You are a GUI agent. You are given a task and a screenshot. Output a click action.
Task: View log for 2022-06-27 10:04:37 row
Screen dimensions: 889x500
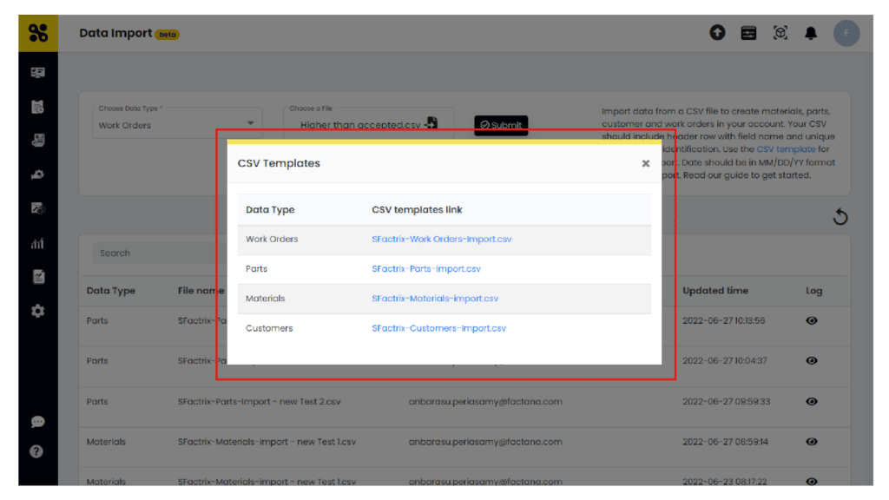[x=812, y=360]
